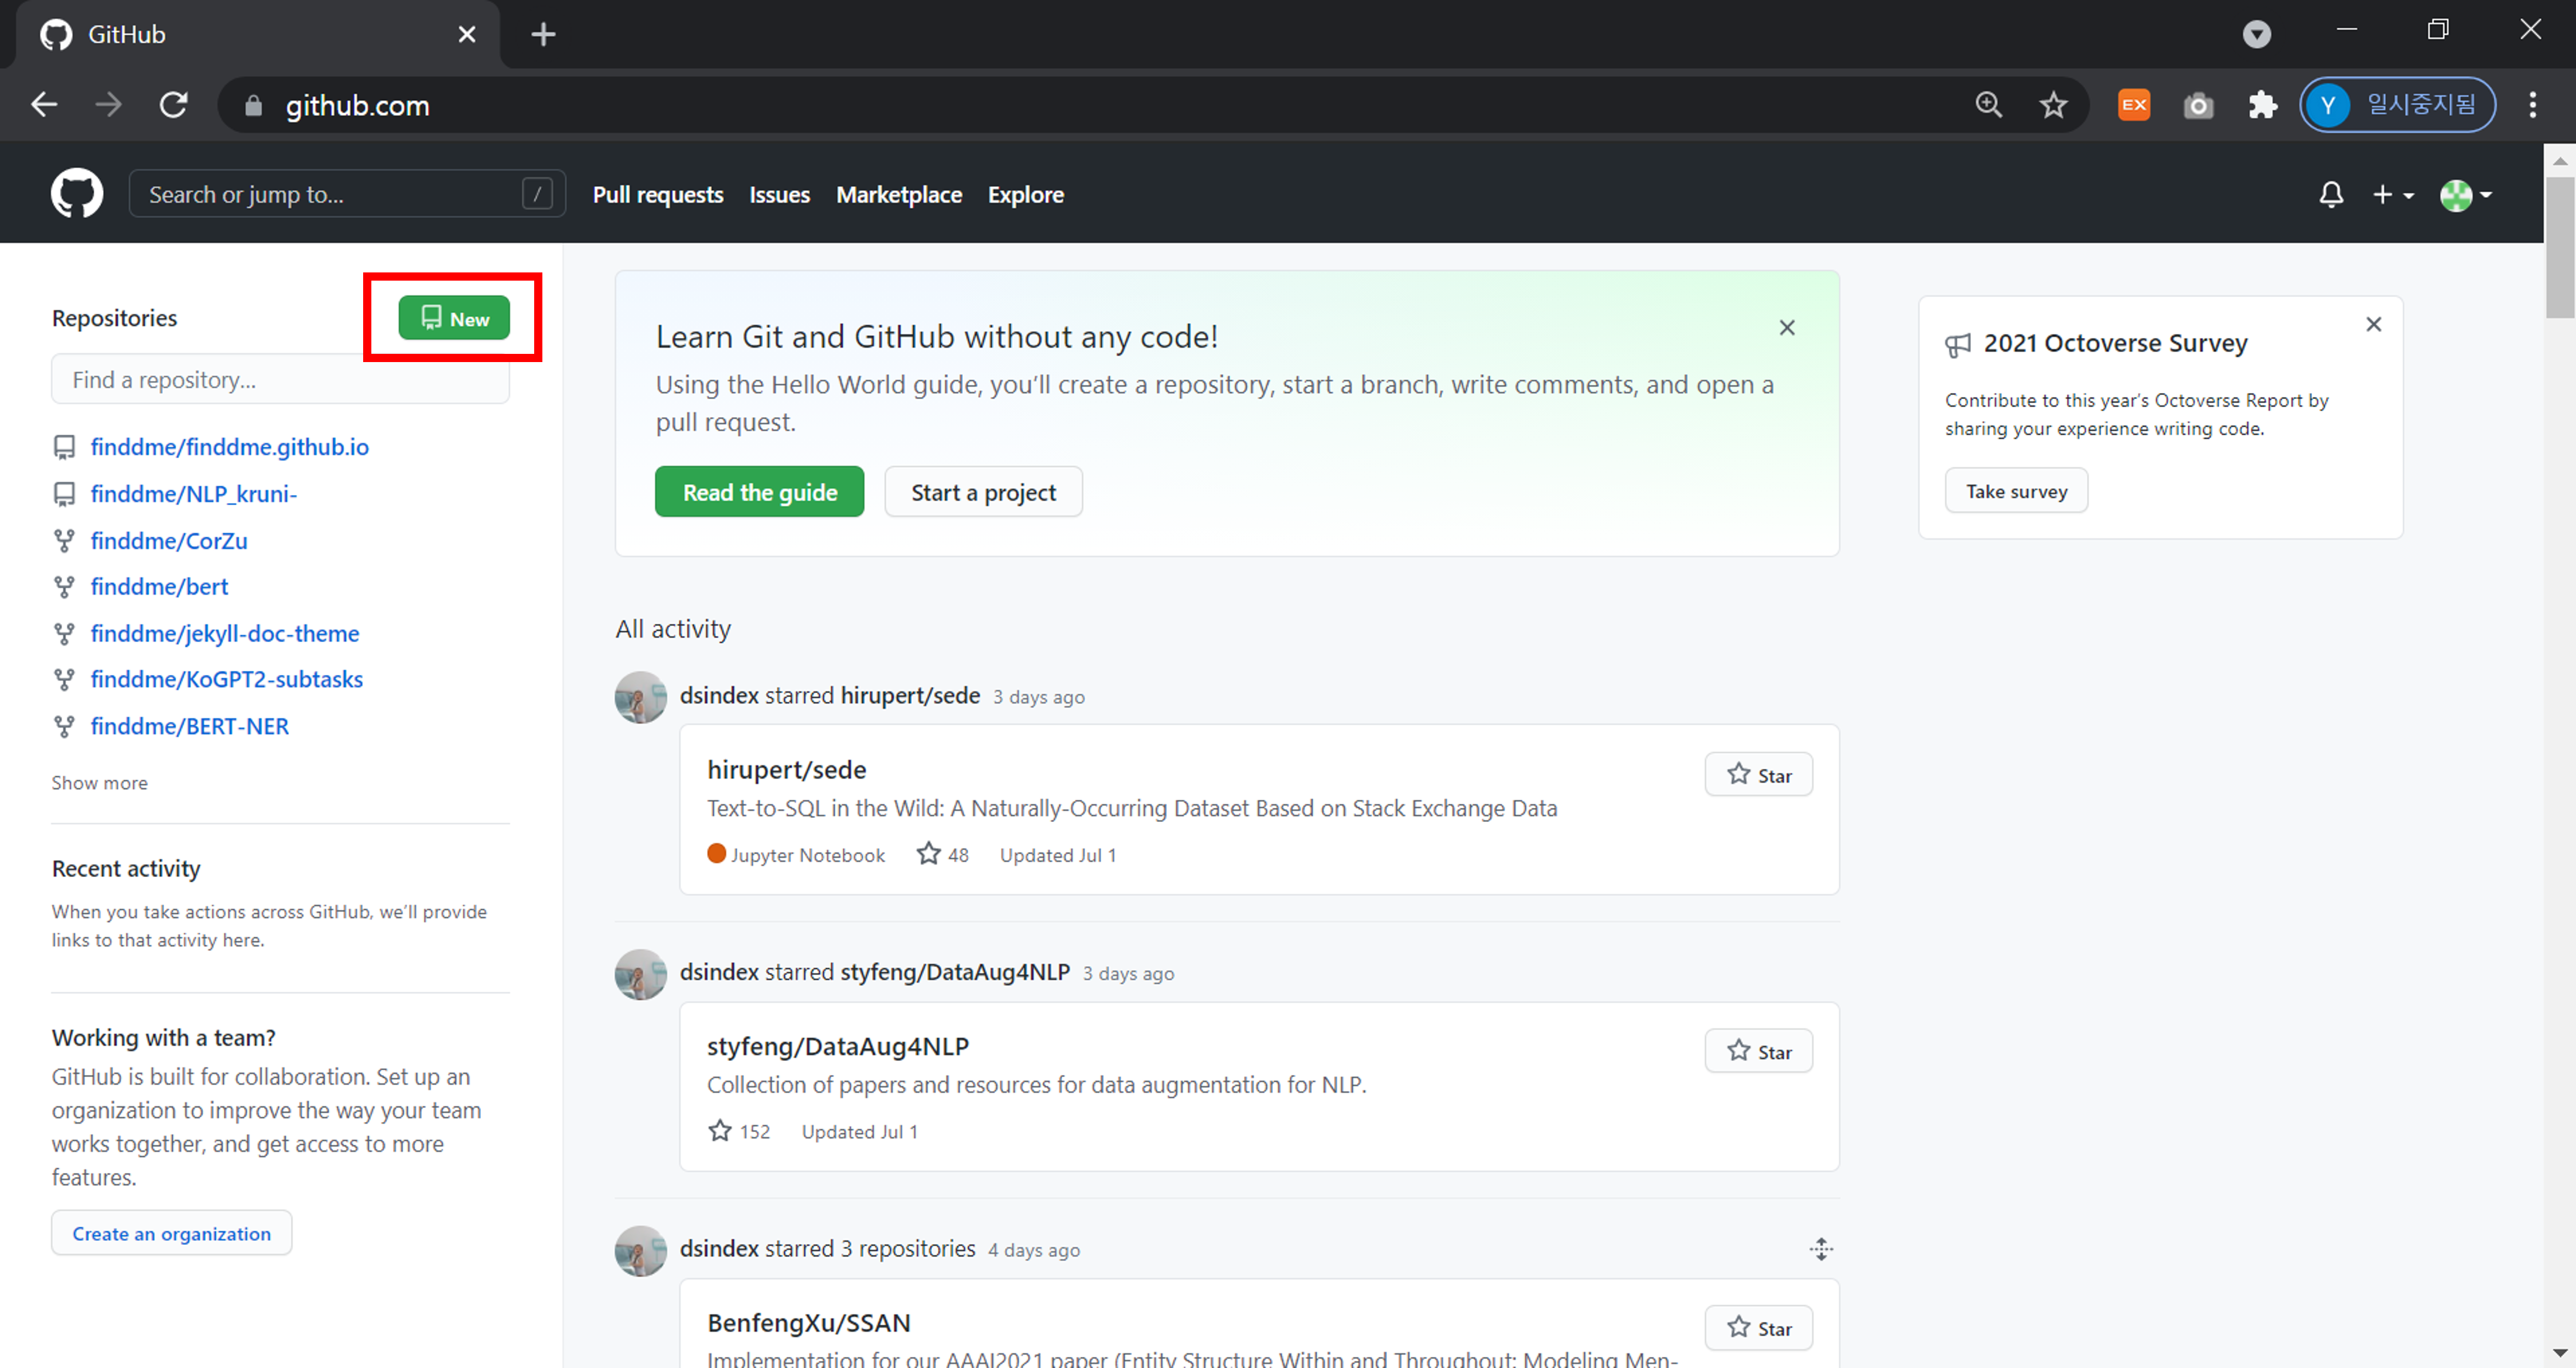Click the GitHub Octocat logo in header
The height and width of the screenshot is (1368, 2576).
click(76, 193)
